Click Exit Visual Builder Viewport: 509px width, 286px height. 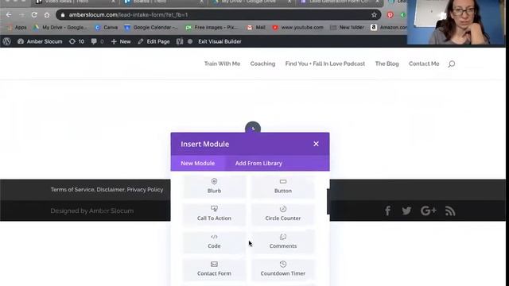220,41
